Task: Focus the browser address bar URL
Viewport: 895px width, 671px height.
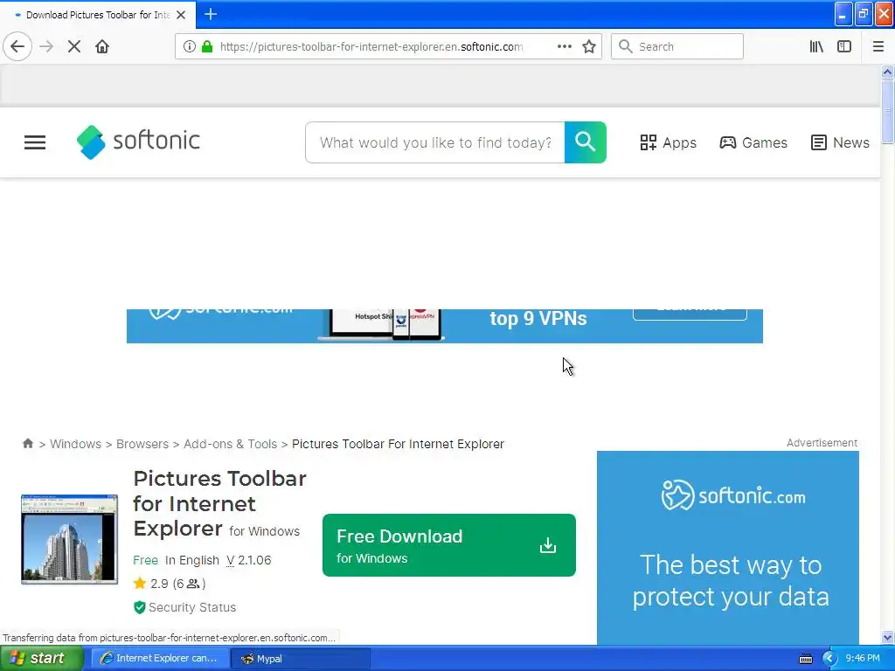Action: pyautogui.click(x=371, y=47)
